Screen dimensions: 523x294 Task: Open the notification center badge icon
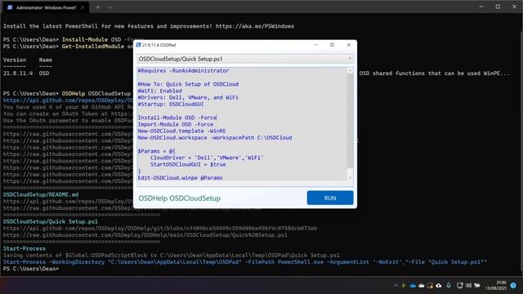[x=513, y=285]
